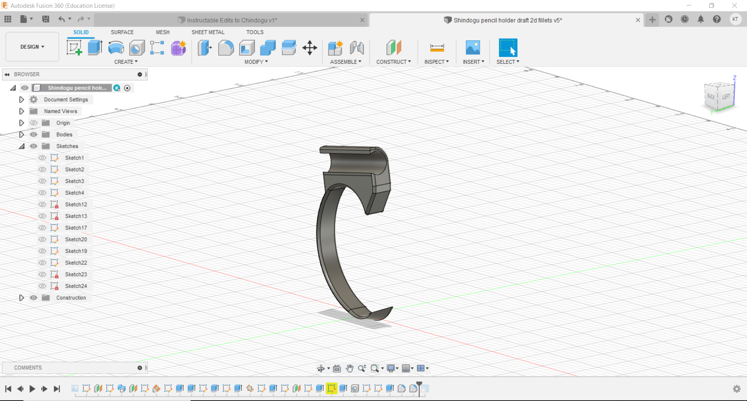This screenshot has height=401, width=747.
Task: Expand the Named Views node
Action: (21, 111)
